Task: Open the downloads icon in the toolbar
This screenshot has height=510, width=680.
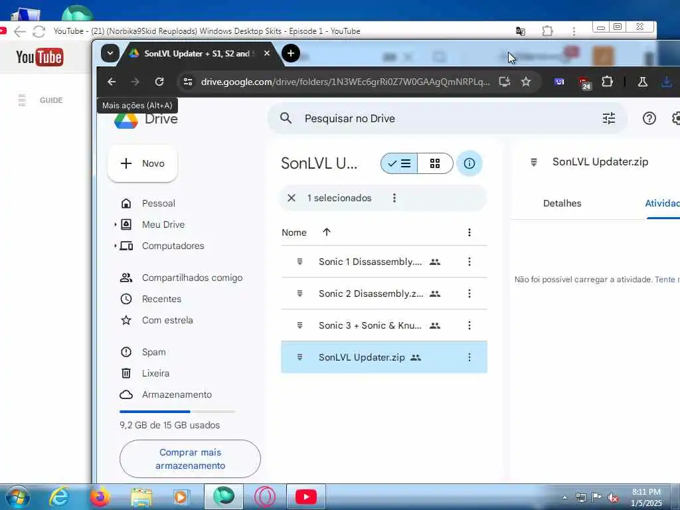Action: click(667, 82)
